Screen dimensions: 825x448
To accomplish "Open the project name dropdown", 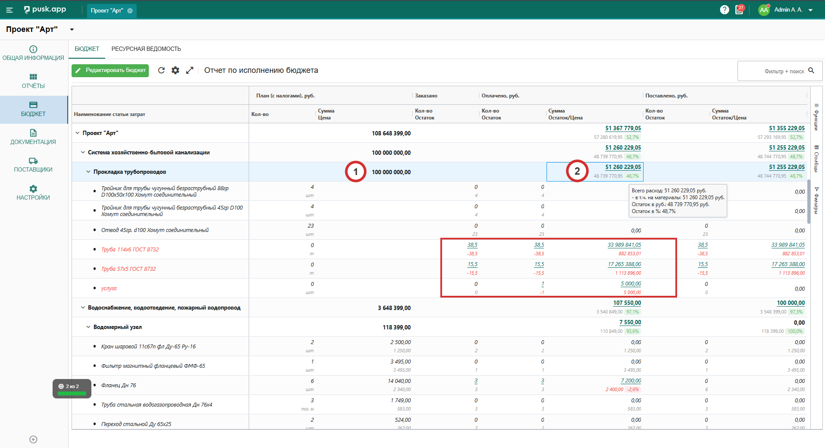I will (72, 30).
